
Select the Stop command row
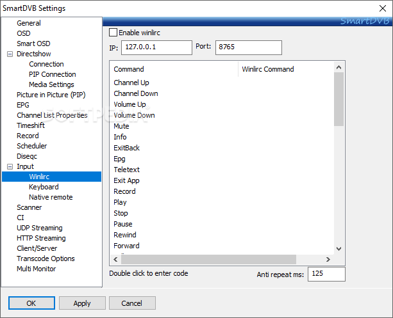pyautogui.click(x=121, y=213)
